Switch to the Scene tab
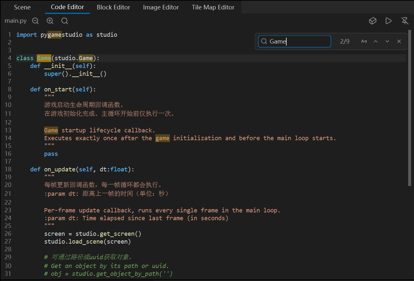The image size is (414, 281). [x=22, y=7]
